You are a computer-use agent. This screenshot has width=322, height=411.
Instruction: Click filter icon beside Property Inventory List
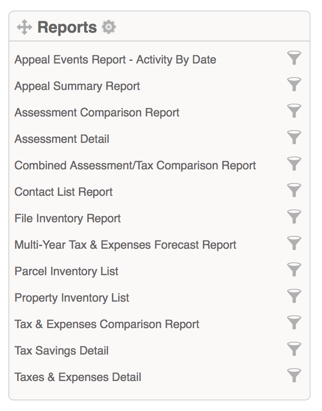294,296
